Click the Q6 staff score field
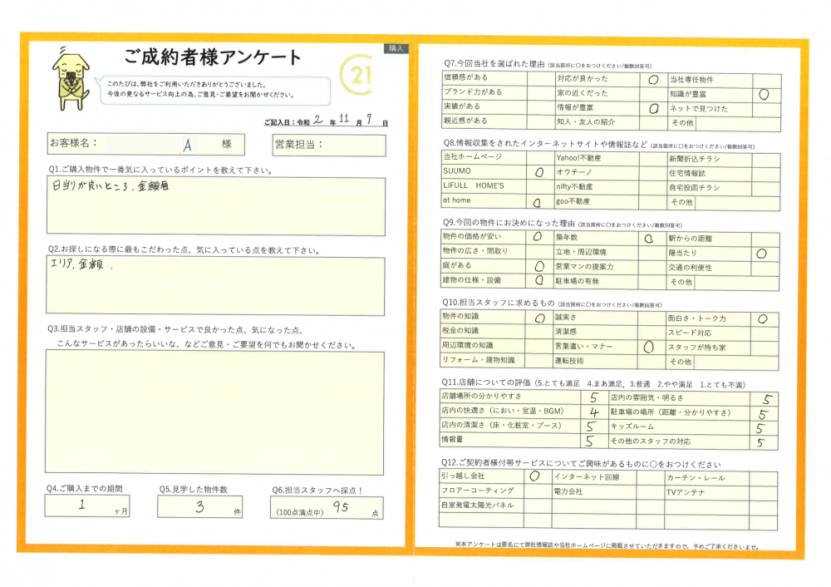This screenshot has width=831, height=587. click(327, 507)
